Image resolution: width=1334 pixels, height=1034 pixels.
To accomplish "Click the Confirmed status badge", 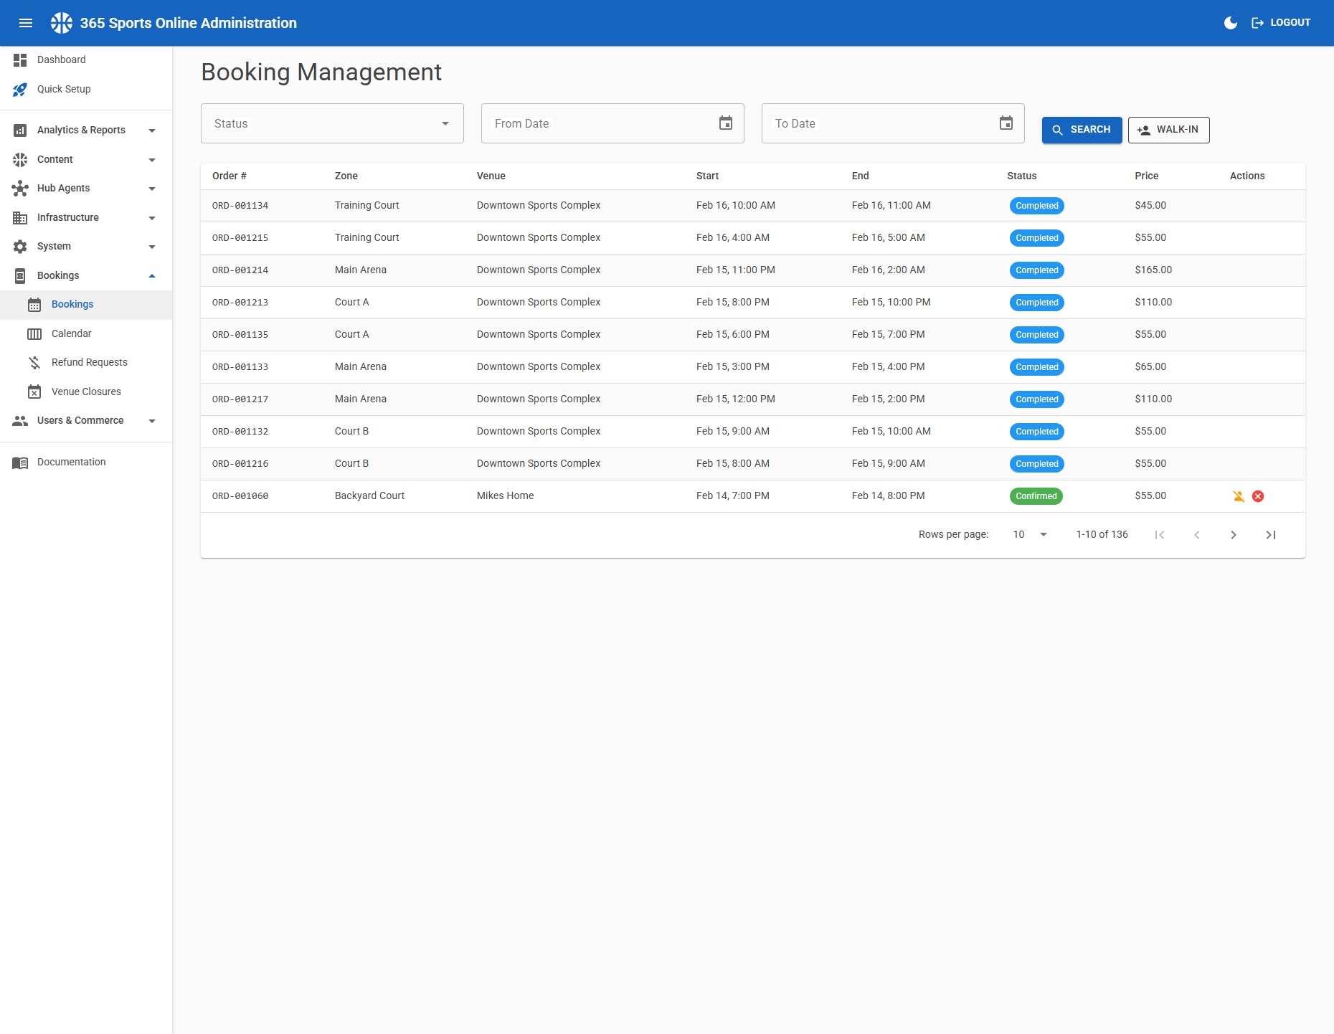I will (x=1036, y=496).
